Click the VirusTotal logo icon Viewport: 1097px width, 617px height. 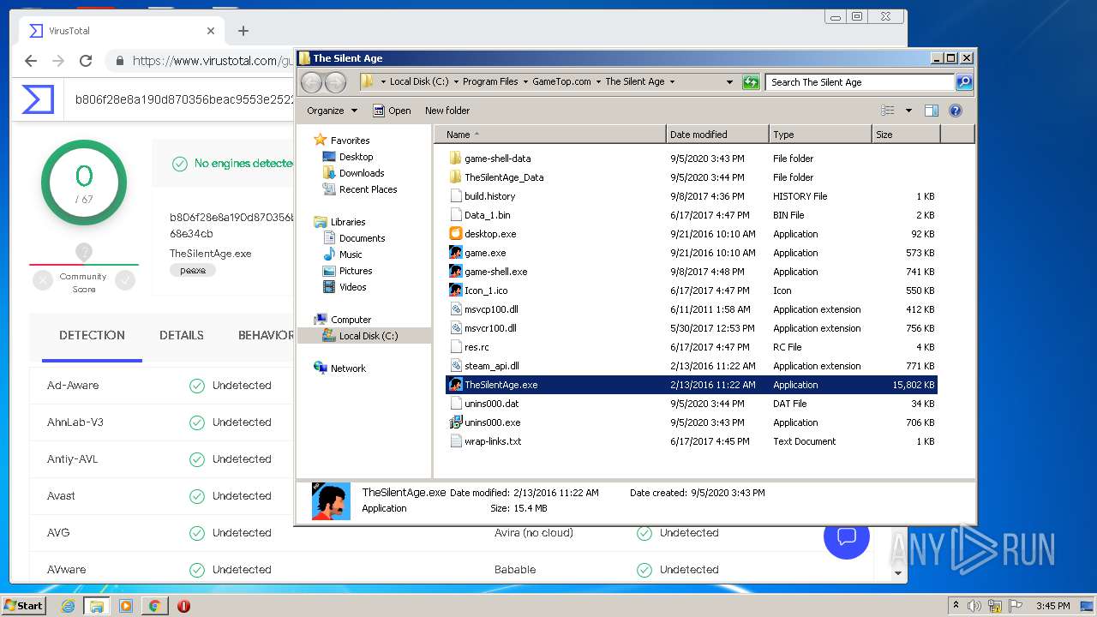tap(38, 99)
